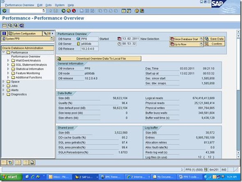The height and width of the screenshot is (182, 242).
Task: Open the Goto menu
Action: pos(48,5)
